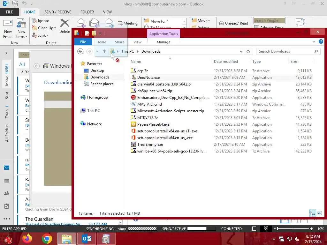The height and width of the screenshot is (245, 327).
Task: Select dnSpy-net-win64.zip file
Action: pyautogui.click(x=221, y=91)
